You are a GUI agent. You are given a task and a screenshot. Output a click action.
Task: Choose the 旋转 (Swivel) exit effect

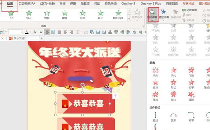pyautogui.click(x=173, y=96)
